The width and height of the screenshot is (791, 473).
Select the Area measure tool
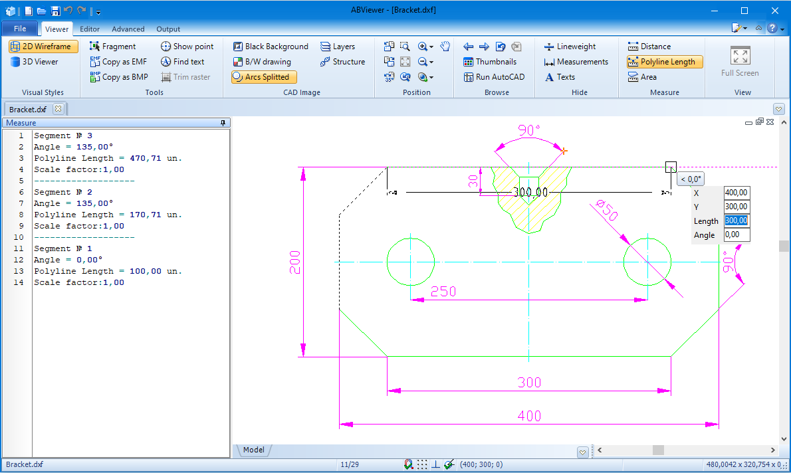tap(642, 77)
